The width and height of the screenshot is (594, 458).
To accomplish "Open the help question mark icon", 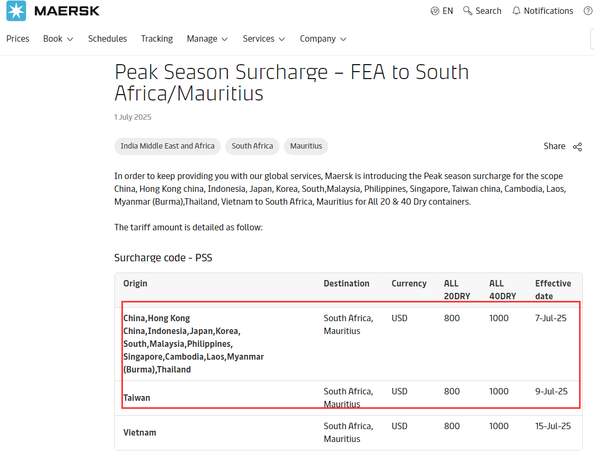I will coord(588,11).
